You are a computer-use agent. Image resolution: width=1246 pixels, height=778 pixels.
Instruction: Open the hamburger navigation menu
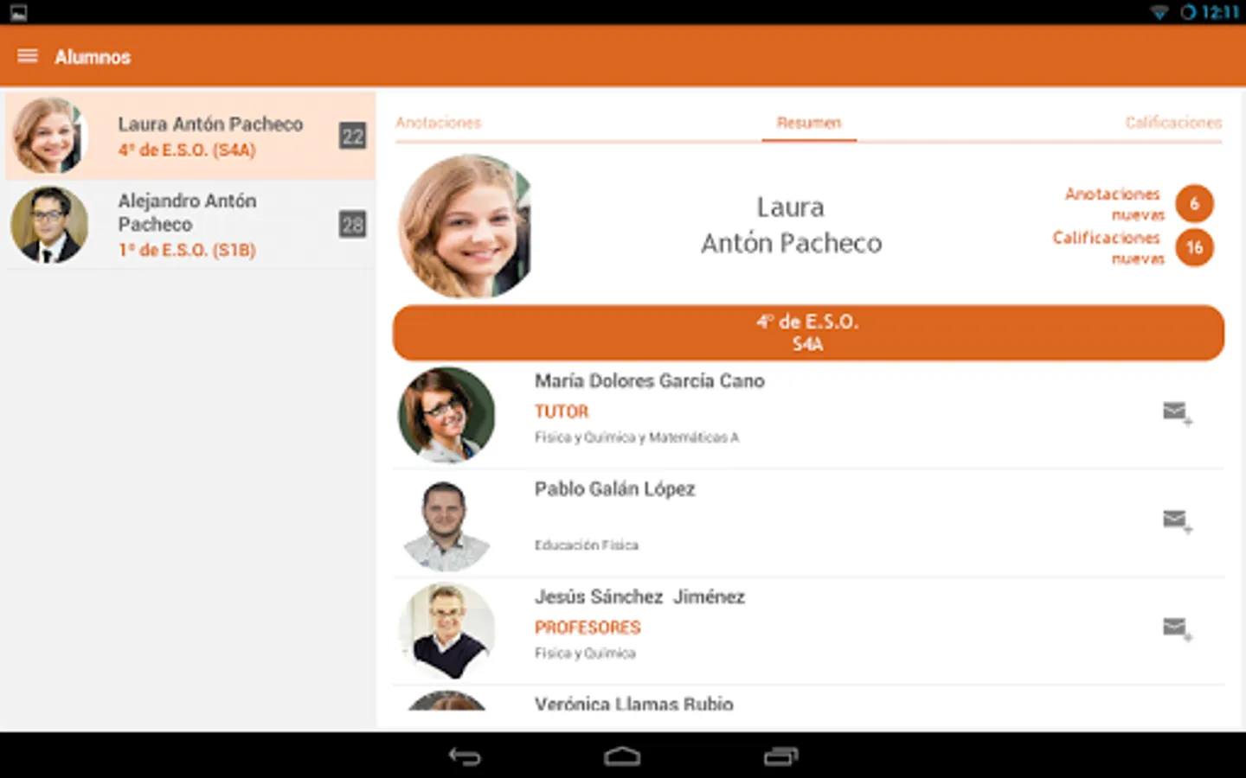tap(28, 56)
